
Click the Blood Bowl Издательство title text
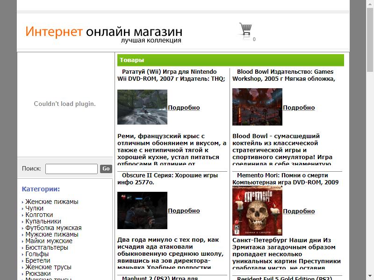click(x=284, y=75)
